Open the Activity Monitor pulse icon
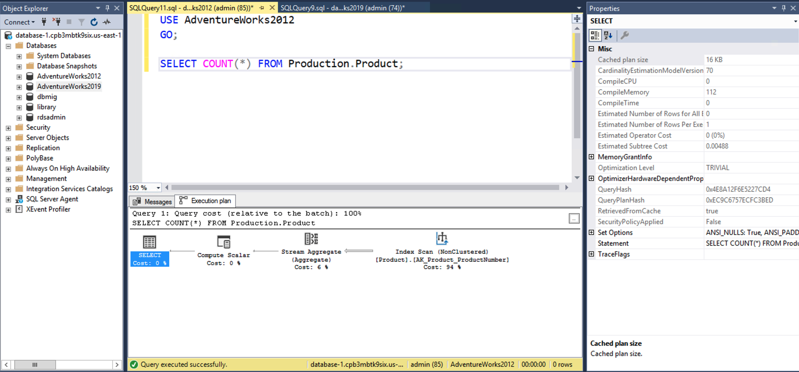Image resolution: width=799 pixels, height=372 pixels. [106, 22]
